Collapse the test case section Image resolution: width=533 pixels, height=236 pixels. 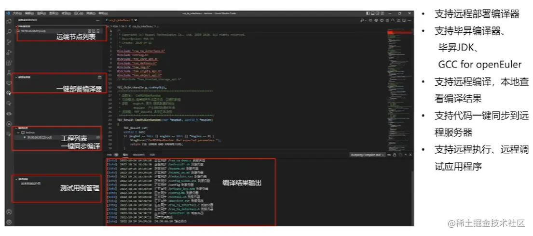16,179
